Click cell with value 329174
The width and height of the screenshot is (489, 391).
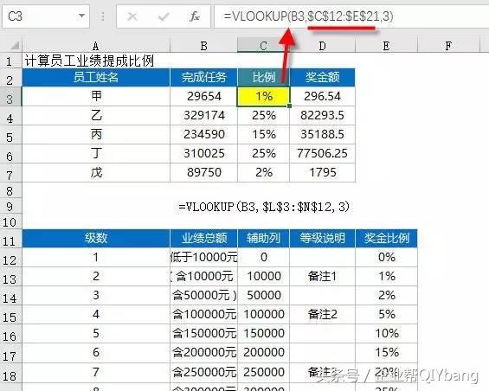(x=203, y=115)
